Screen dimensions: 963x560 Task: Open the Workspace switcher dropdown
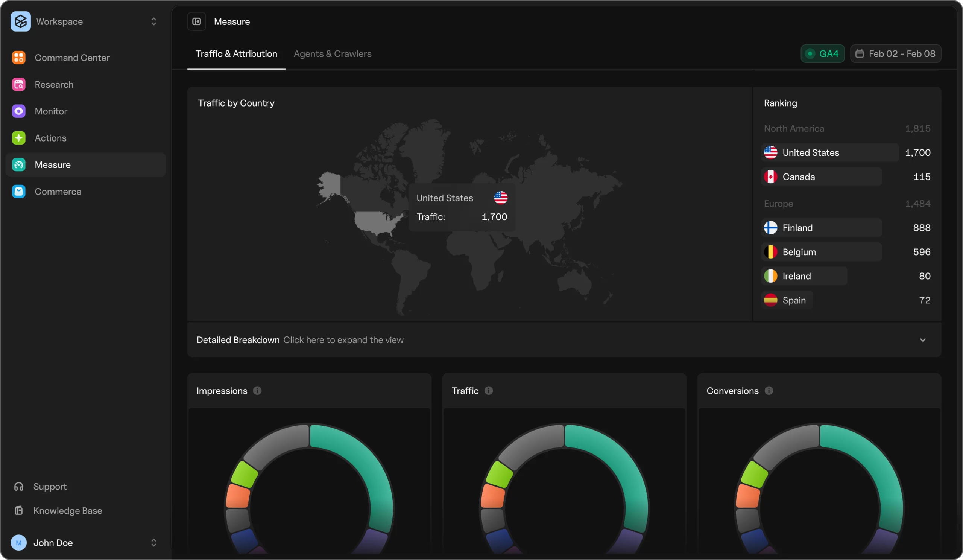pos(153,21)
